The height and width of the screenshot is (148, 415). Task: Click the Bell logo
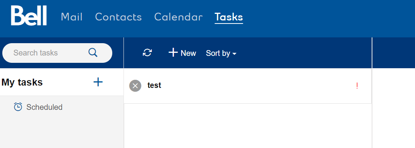tap(29, 16)
